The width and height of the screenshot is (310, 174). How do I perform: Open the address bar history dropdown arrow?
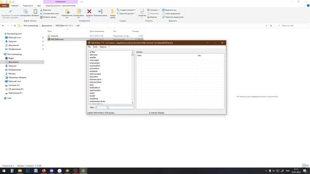pos(266,26)
